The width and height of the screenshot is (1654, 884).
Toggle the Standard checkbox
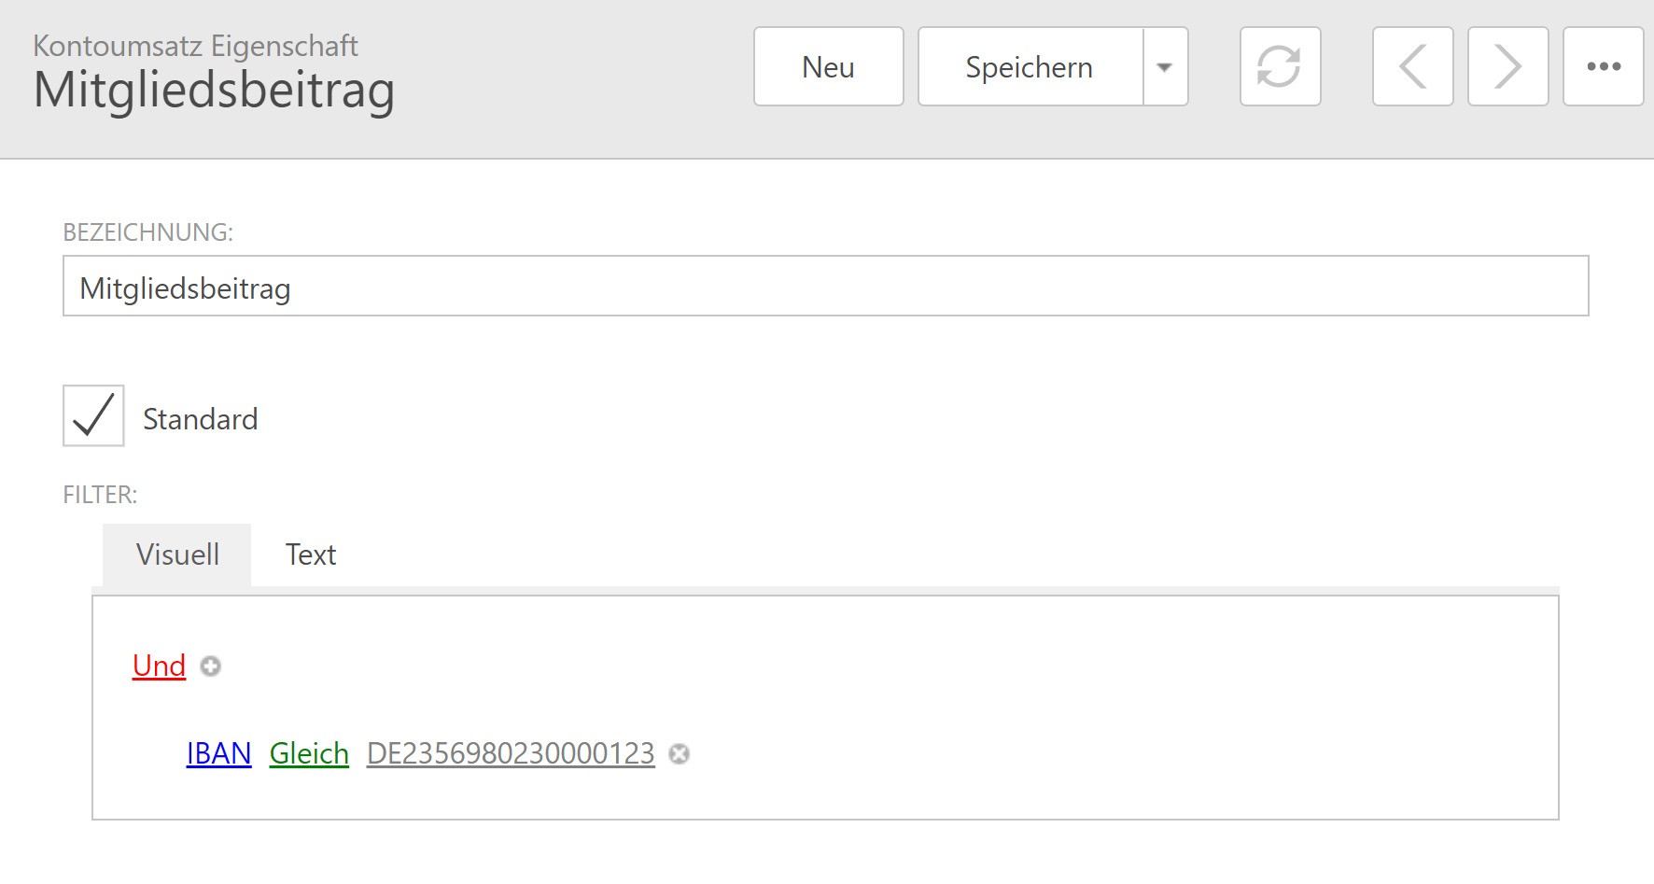pos(93,415)
